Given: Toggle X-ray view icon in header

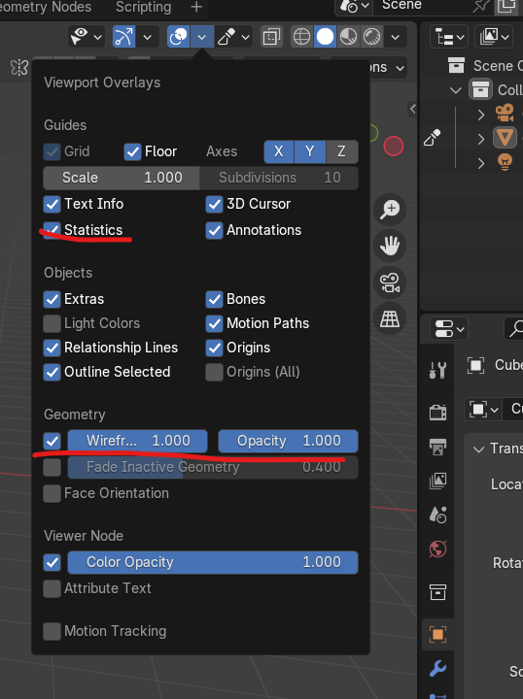Looking at the screenshot, I should pos(271,37).
